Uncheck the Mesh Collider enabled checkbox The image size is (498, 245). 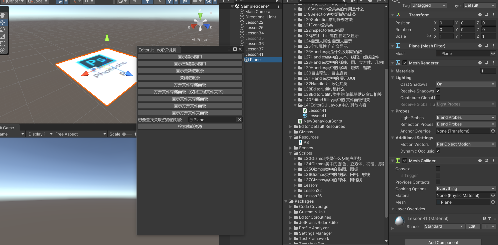[x=405, y=161]
